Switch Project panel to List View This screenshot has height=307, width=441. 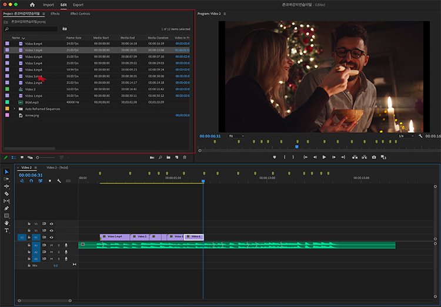tap(14, 158)
